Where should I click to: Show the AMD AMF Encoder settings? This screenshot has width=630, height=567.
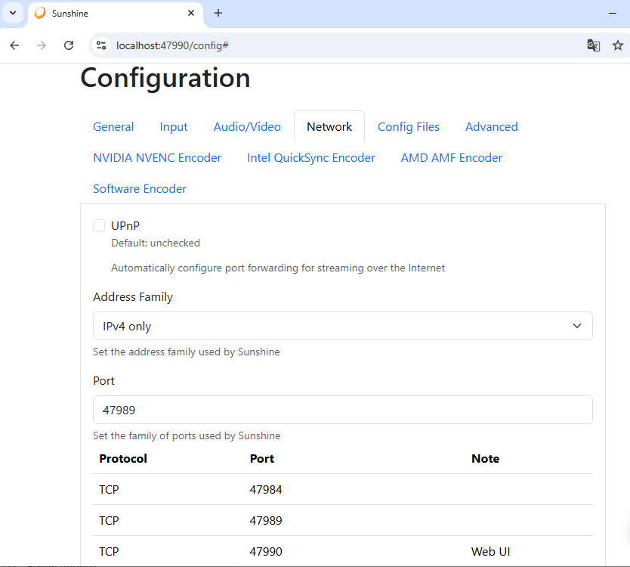pos(452,158)
